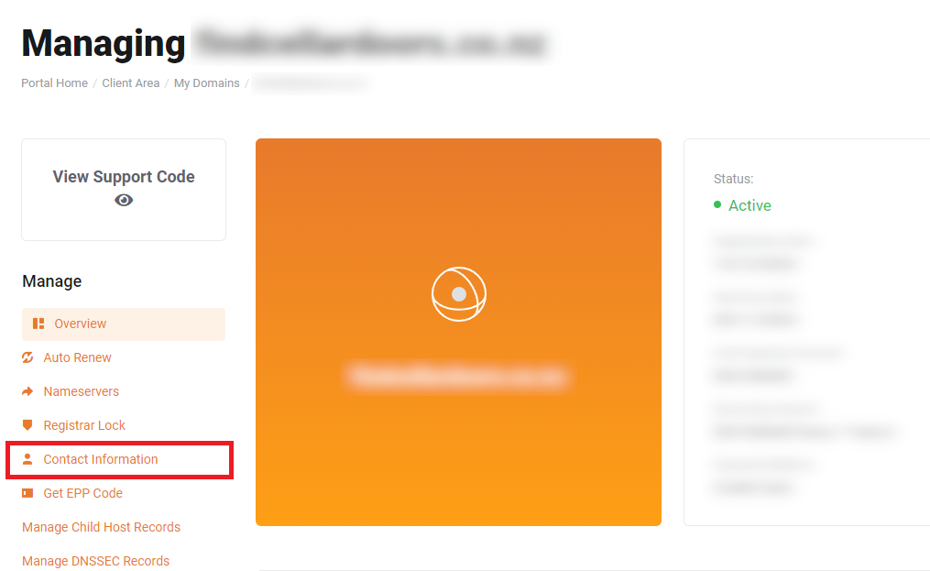Click the Nameservers arrow icon
This screenshot has height=571, width=930.
[x=27, y=391]
